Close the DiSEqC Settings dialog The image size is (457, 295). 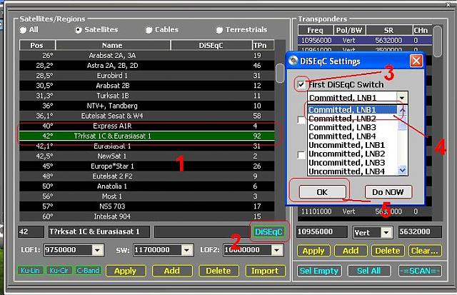416,61
